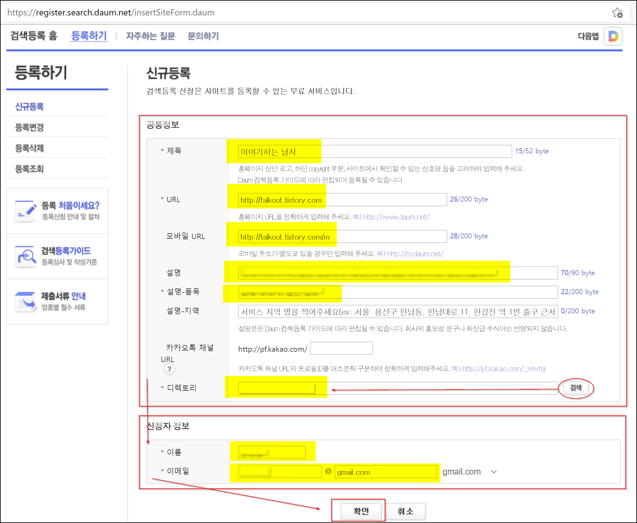This screenshot has width=637, height=523.
Task: Open 등록조회 from the sidebar
Action: pyautogui.click(x=29, y=169)
